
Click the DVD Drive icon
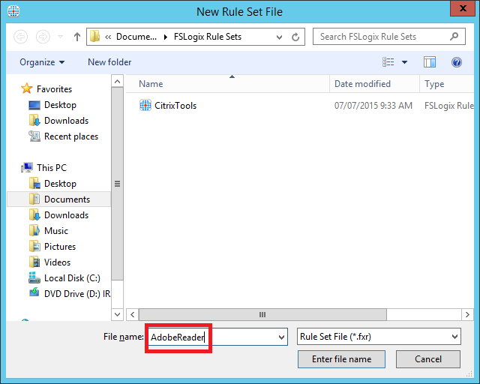pos(34,292)
